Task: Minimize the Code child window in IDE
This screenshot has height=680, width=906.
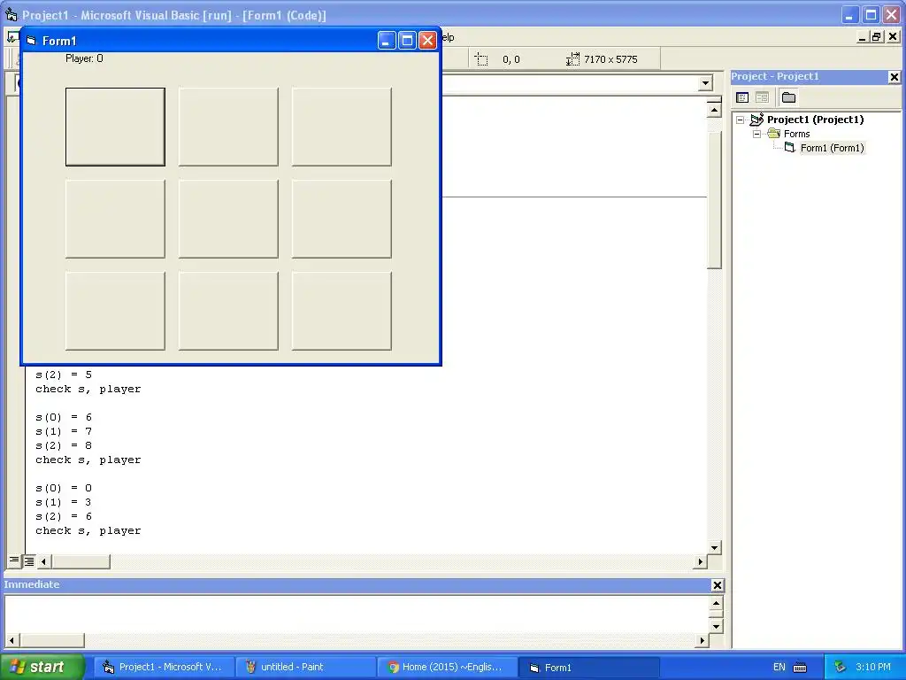Action: pyautogui.click(x=862, y=37)
